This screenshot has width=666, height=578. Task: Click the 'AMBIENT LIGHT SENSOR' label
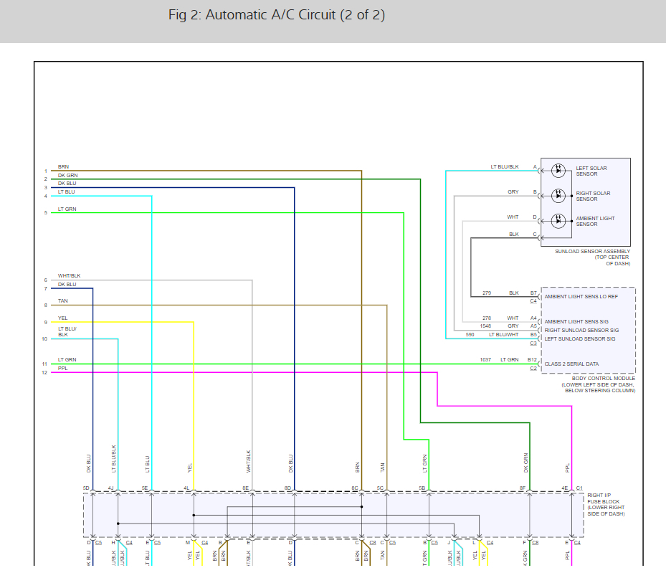pos(595,221)
